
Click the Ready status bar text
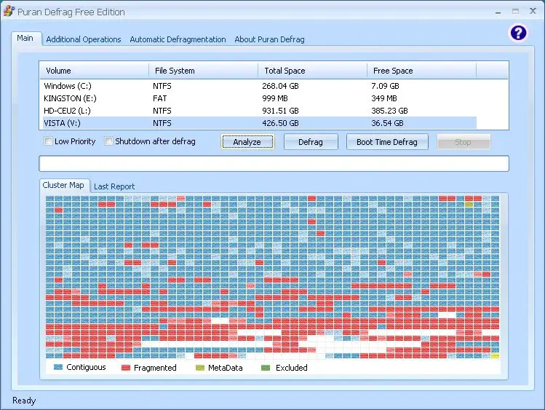[x=24, y=401]
